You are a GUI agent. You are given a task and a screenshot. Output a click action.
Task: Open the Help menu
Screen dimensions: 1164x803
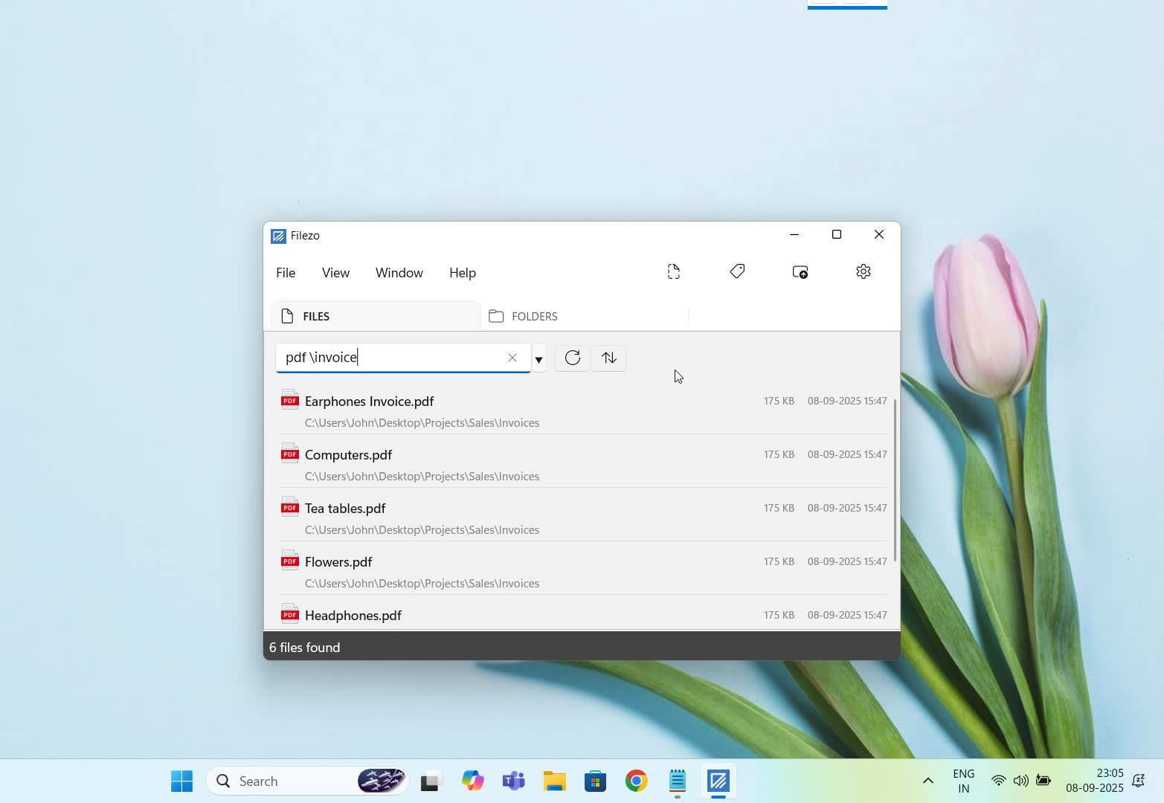462,273
